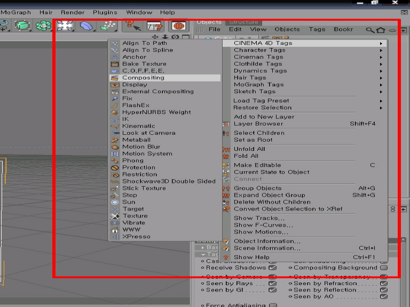This screenshot has width=410, height=307.
Task: Toggle Seen by Rays checkbox
Action: pos(272,283)
